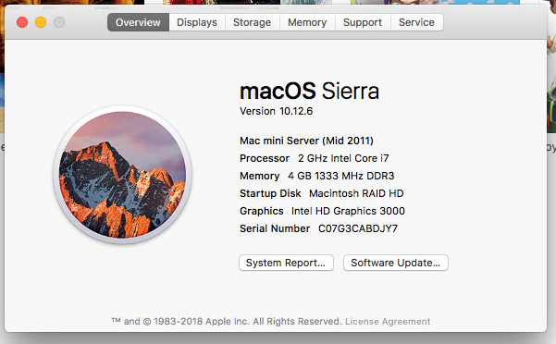Click the Apple copyright notice text

[x=227, y=322]
